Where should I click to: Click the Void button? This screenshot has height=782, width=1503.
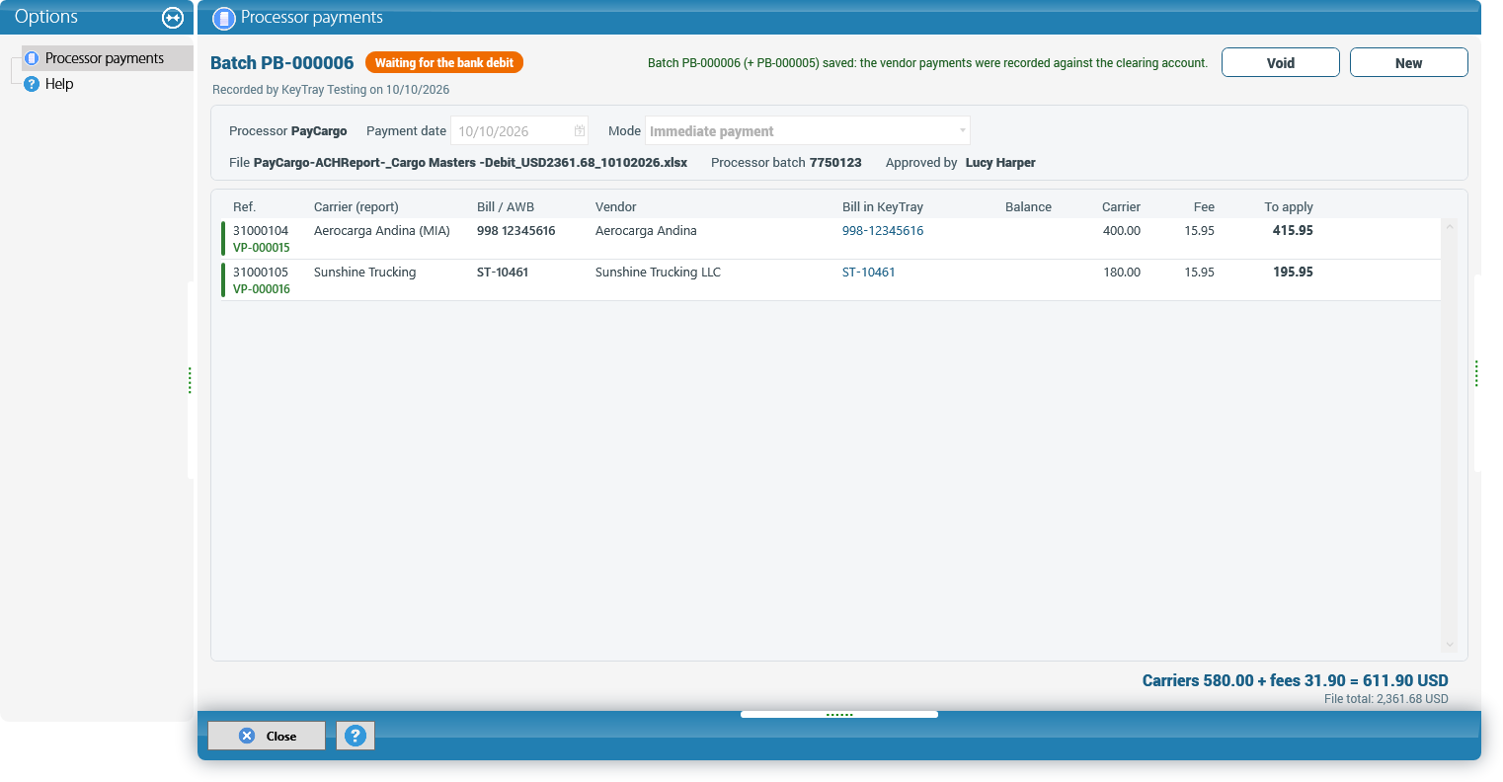[1281, 62]
